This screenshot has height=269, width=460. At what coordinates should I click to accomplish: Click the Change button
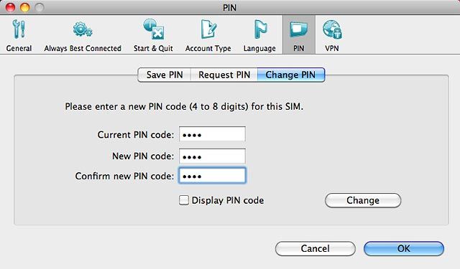click(x=363, y=200)
